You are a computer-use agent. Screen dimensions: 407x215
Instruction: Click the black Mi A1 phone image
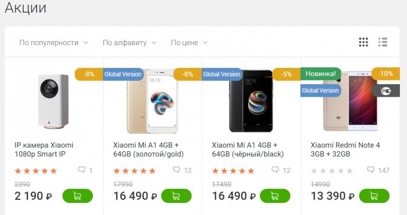click(x=251, y=101)
